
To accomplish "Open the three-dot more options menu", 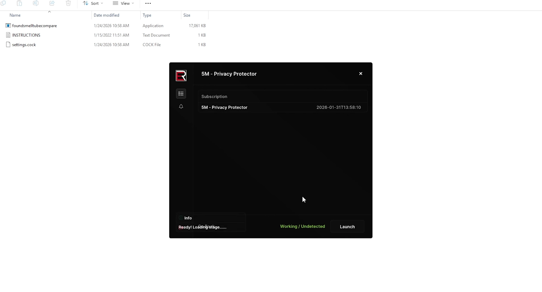I will point(148,3).
